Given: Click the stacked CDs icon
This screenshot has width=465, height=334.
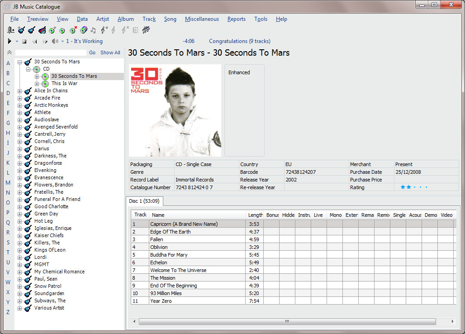Looking at the screenshot, I should coord(84,30).
